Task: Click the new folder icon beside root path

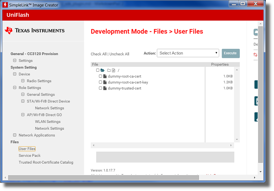Action: click(x=109, y=70)
